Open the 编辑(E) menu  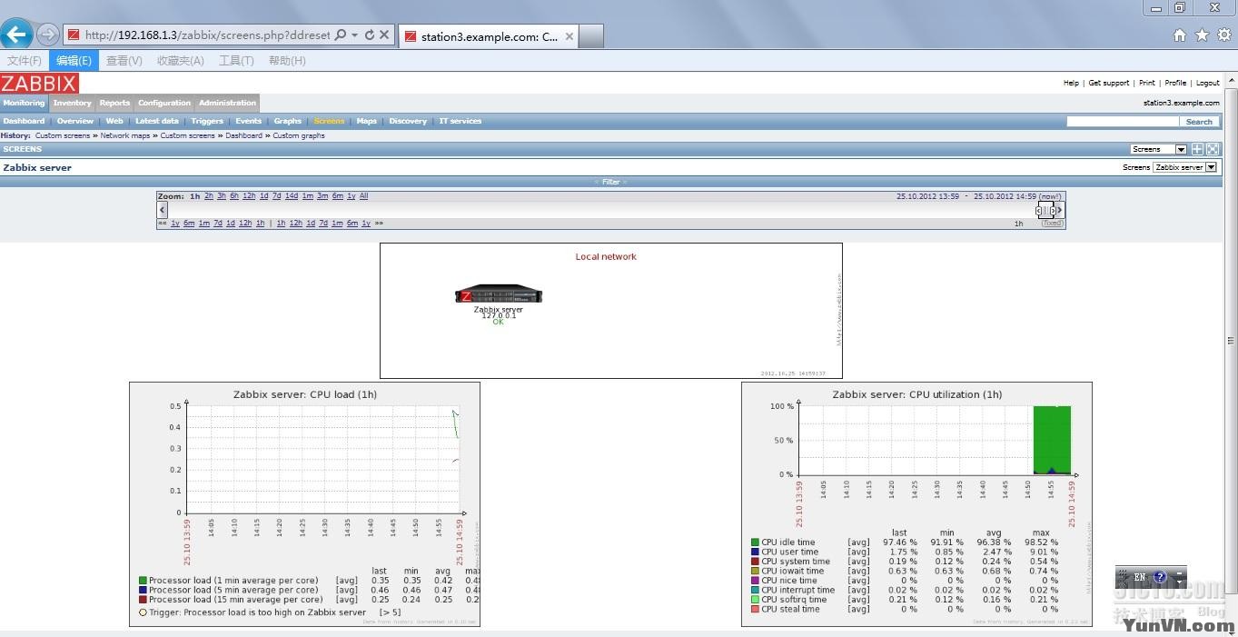(74, 61)
